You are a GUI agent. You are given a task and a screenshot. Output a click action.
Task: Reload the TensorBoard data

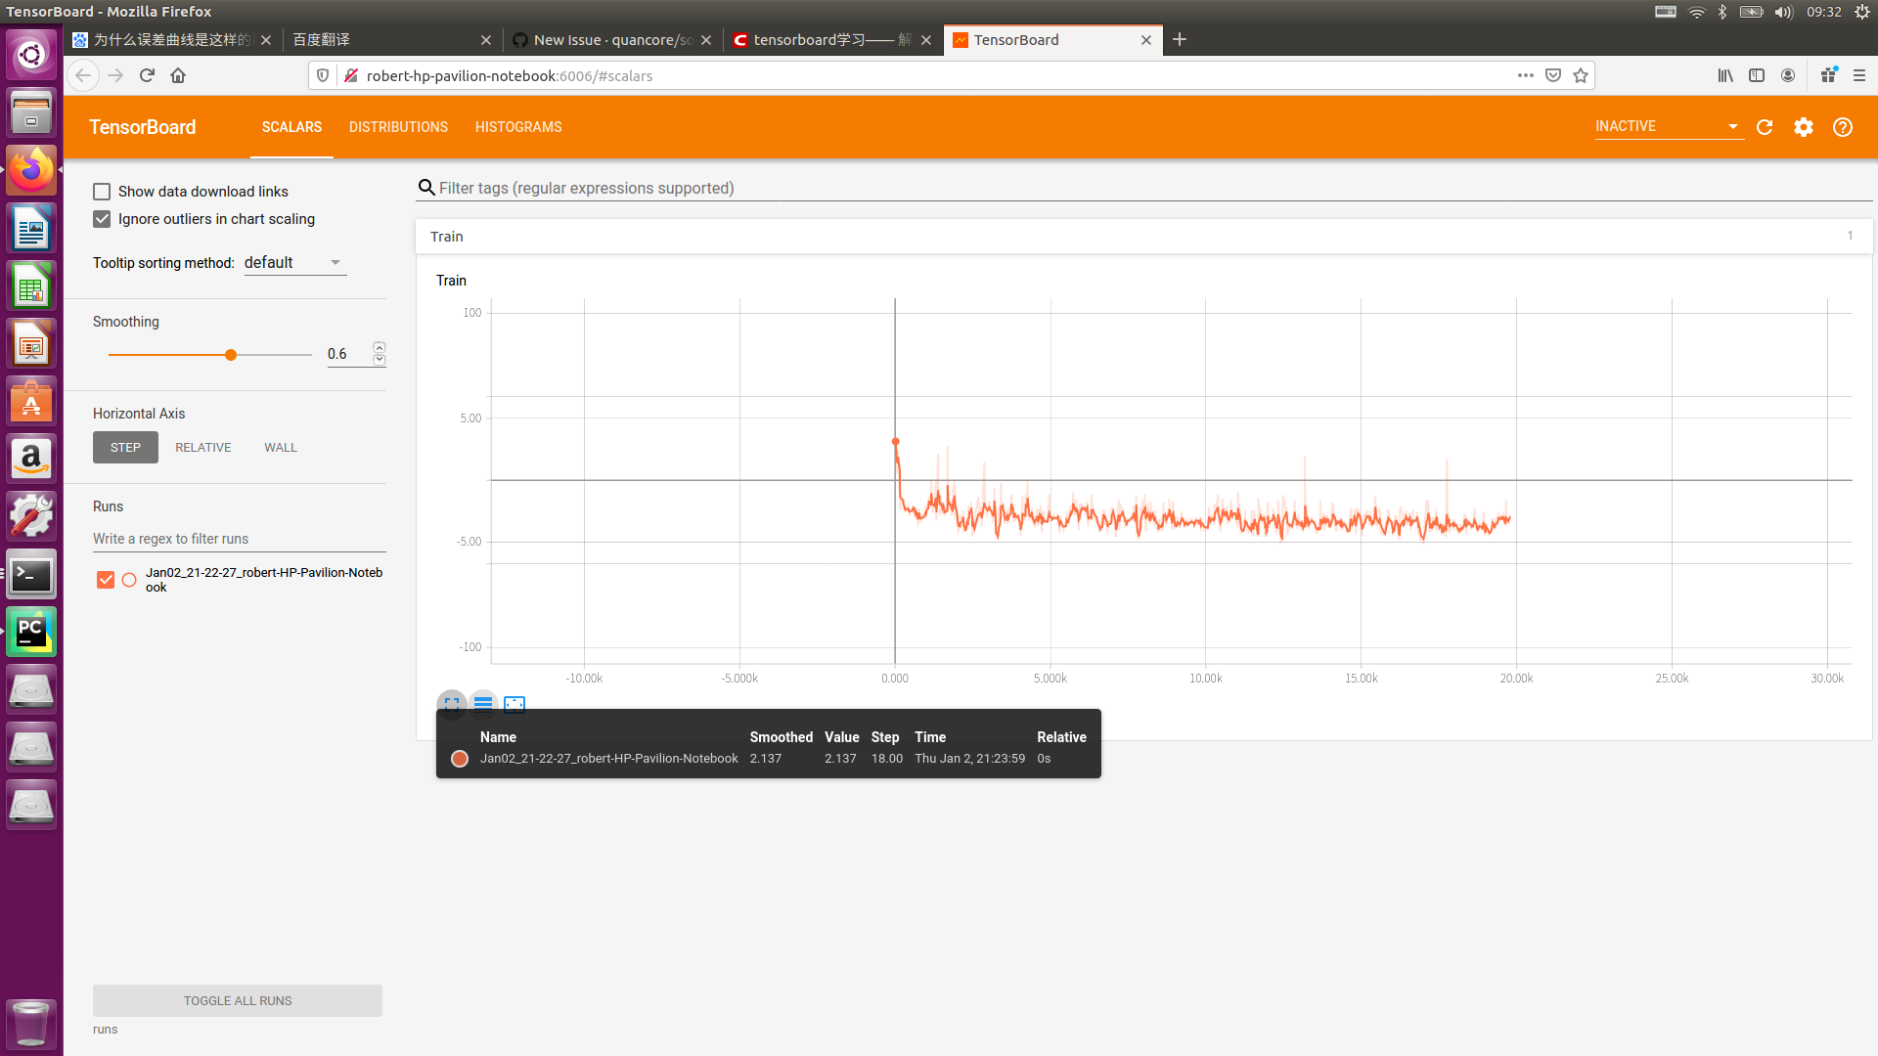[1764, 127]
